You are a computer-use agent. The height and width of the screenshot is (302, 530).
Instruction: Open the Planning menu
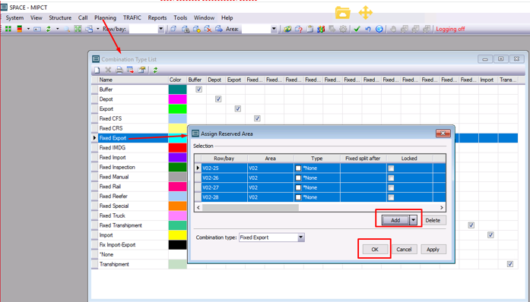click(105, 18)
